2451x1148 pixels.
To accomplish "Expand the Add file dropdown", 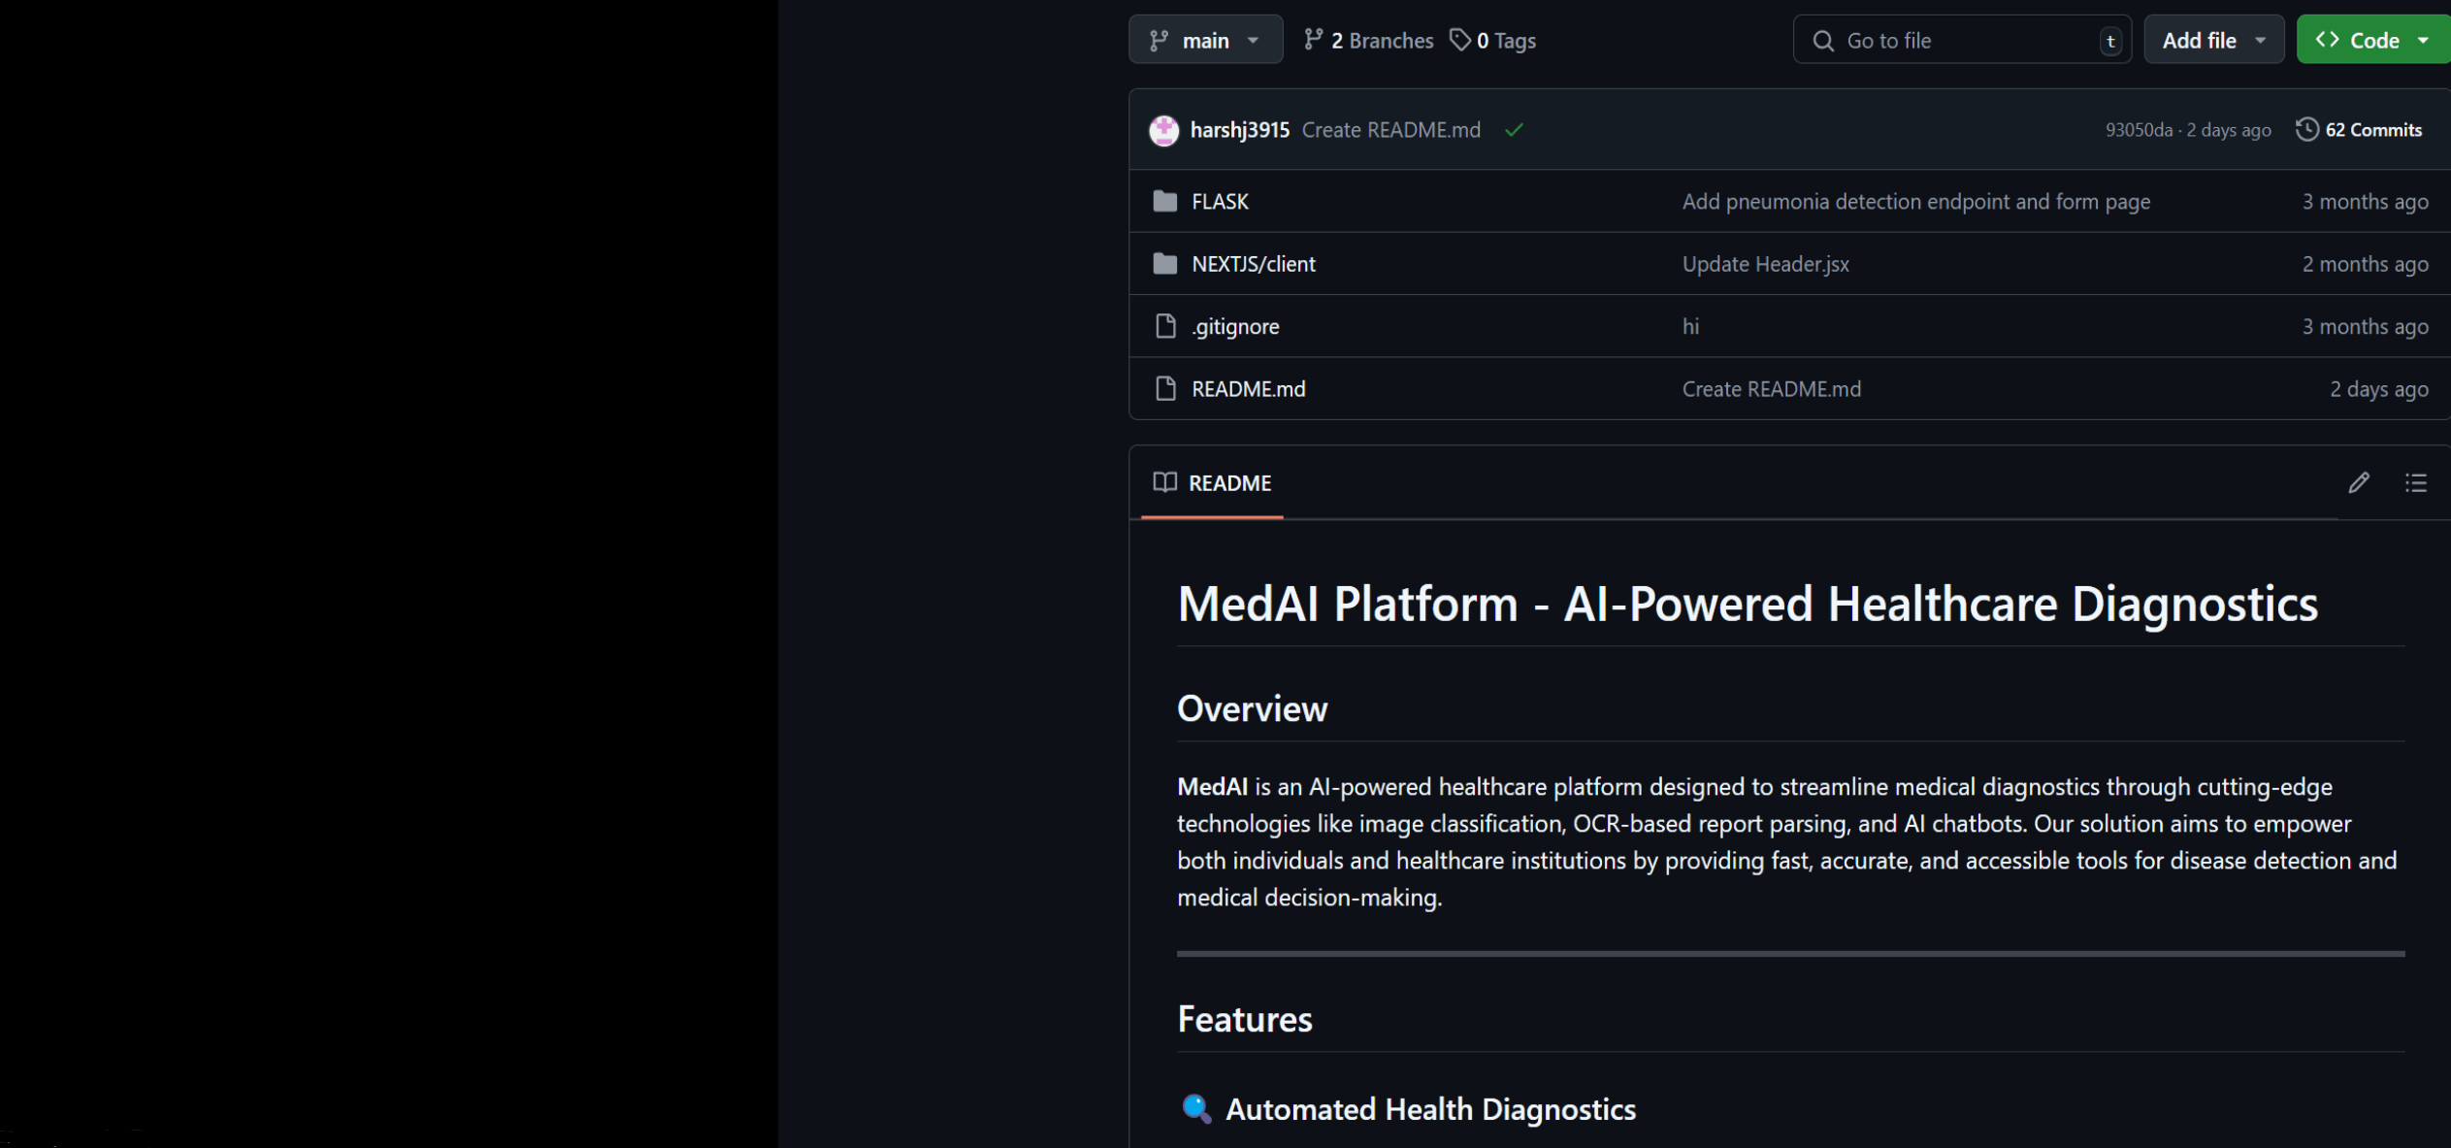I will (x=2213, y=40).
